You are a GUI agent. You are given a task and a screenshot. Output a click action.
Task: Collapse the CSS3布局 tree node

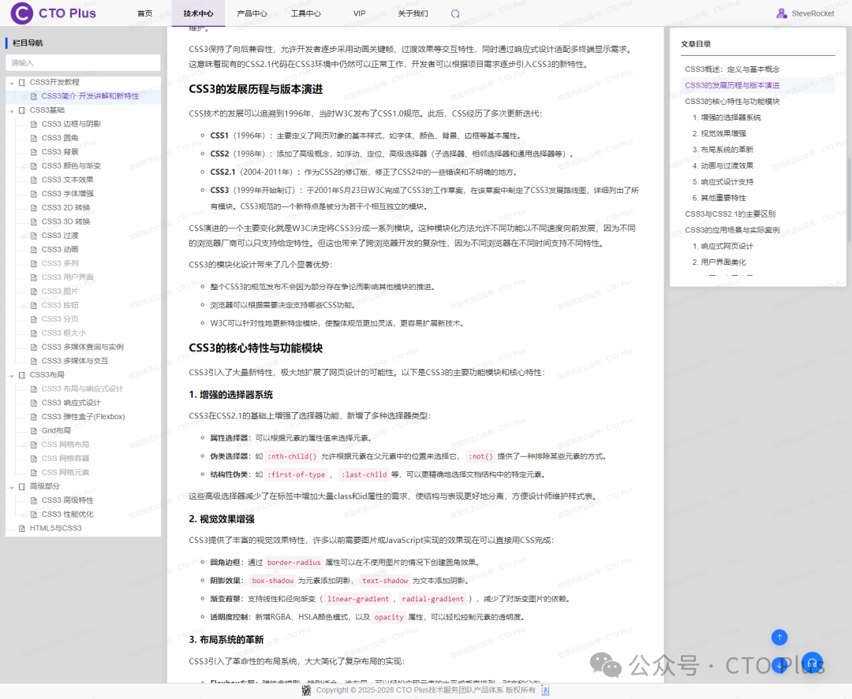[11, 376]
